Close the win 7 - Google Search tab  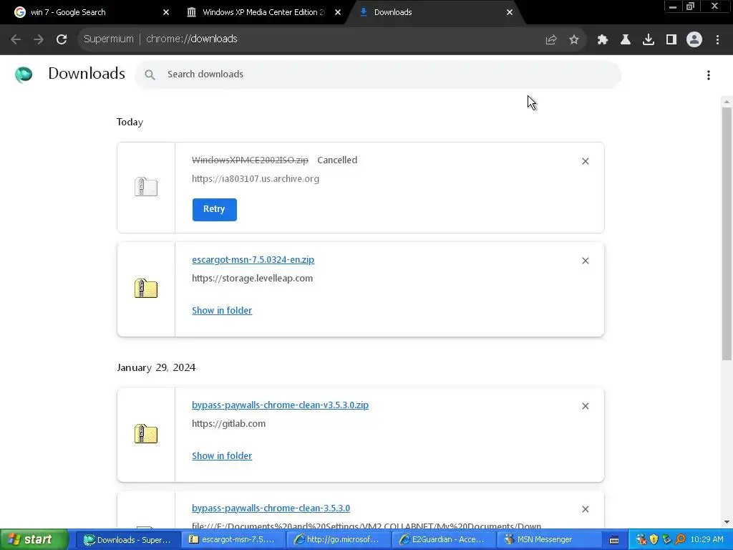(x=166, y=12)
